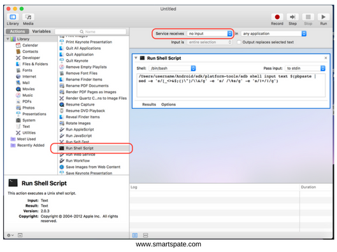
Task: Select the Rename PDF Documents action
Action: click(x=87, y=86)
